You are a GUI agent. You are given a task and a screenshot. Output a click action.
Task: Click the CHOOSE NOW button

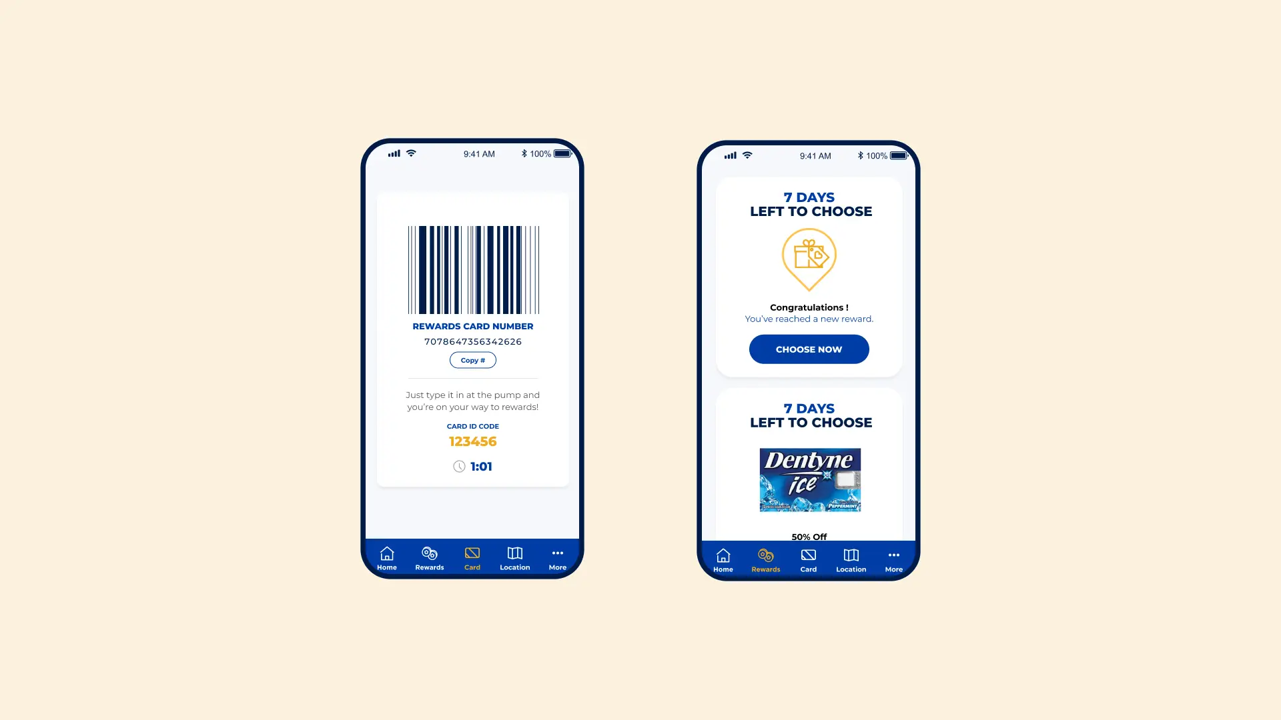(809, 349)
